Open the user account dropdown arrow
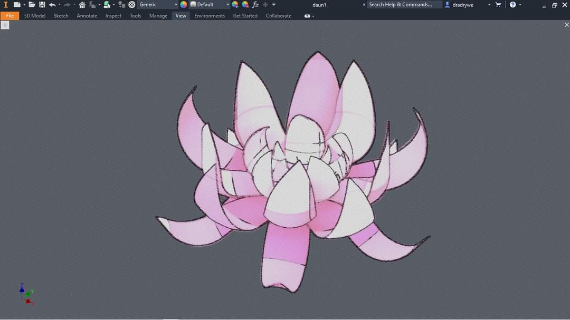 (x=489, y=5)
